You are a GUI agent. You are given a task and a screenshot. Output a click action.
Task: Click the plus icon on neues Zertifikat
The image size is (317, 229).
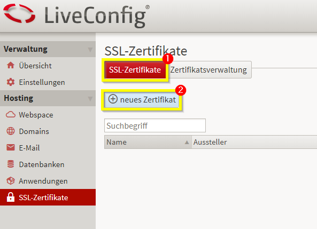click(x=113, y=99)
